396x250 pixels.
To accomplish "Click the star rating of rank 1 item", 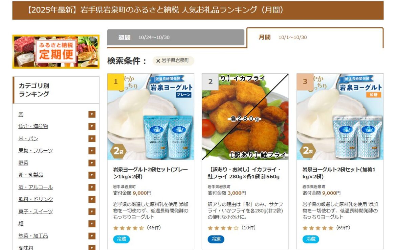I will click(x=129, y=228).
